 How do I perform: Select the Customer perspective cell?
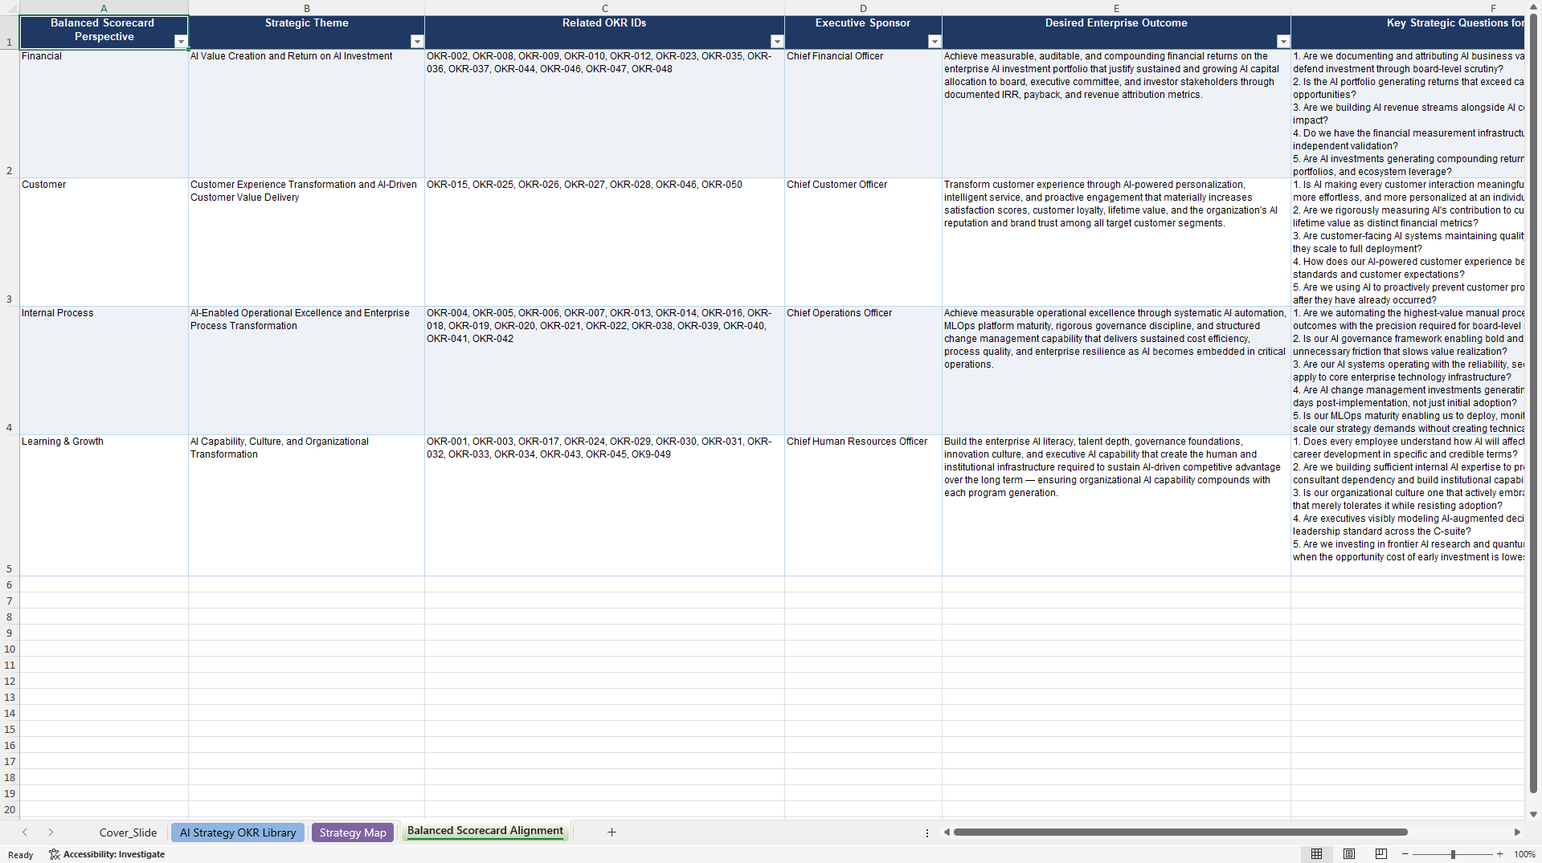click(x=104, y=242)
